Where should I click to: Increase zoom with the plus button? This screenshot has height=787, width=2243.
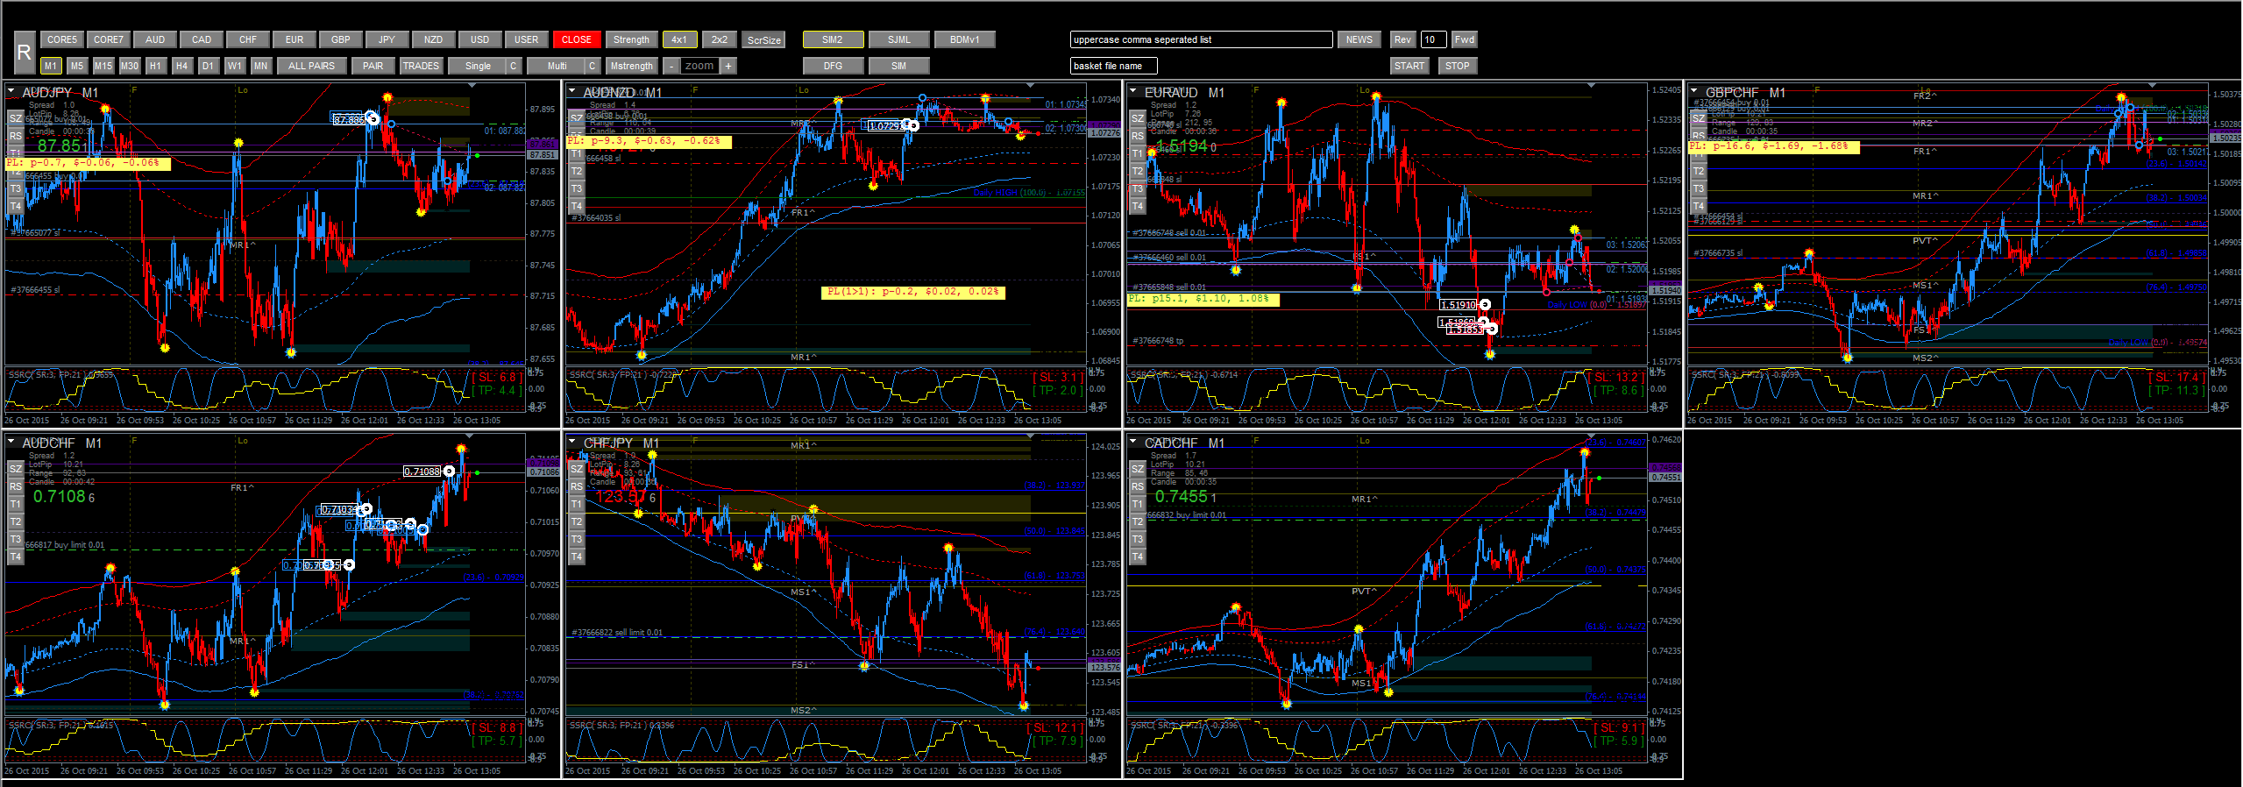(728, 66)
